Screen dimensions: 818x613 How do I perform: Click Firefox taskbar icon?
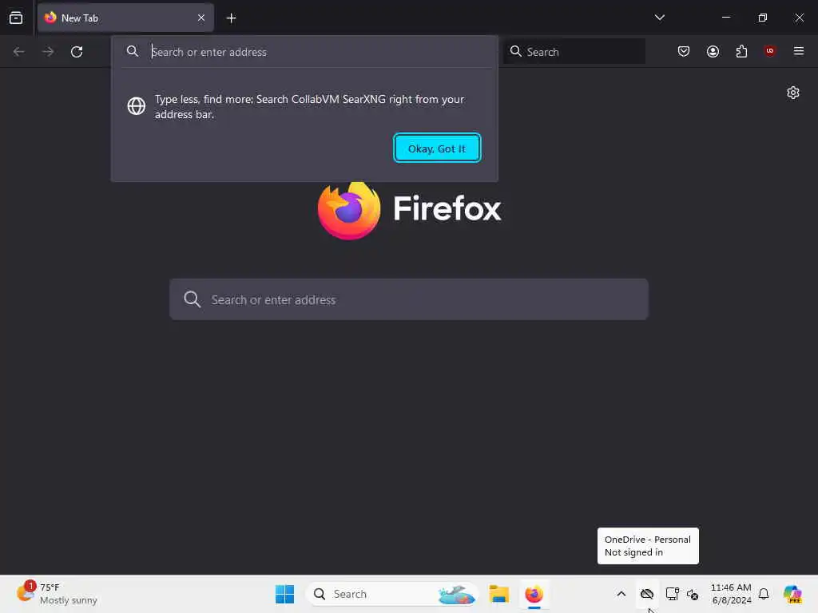point(534,594)
